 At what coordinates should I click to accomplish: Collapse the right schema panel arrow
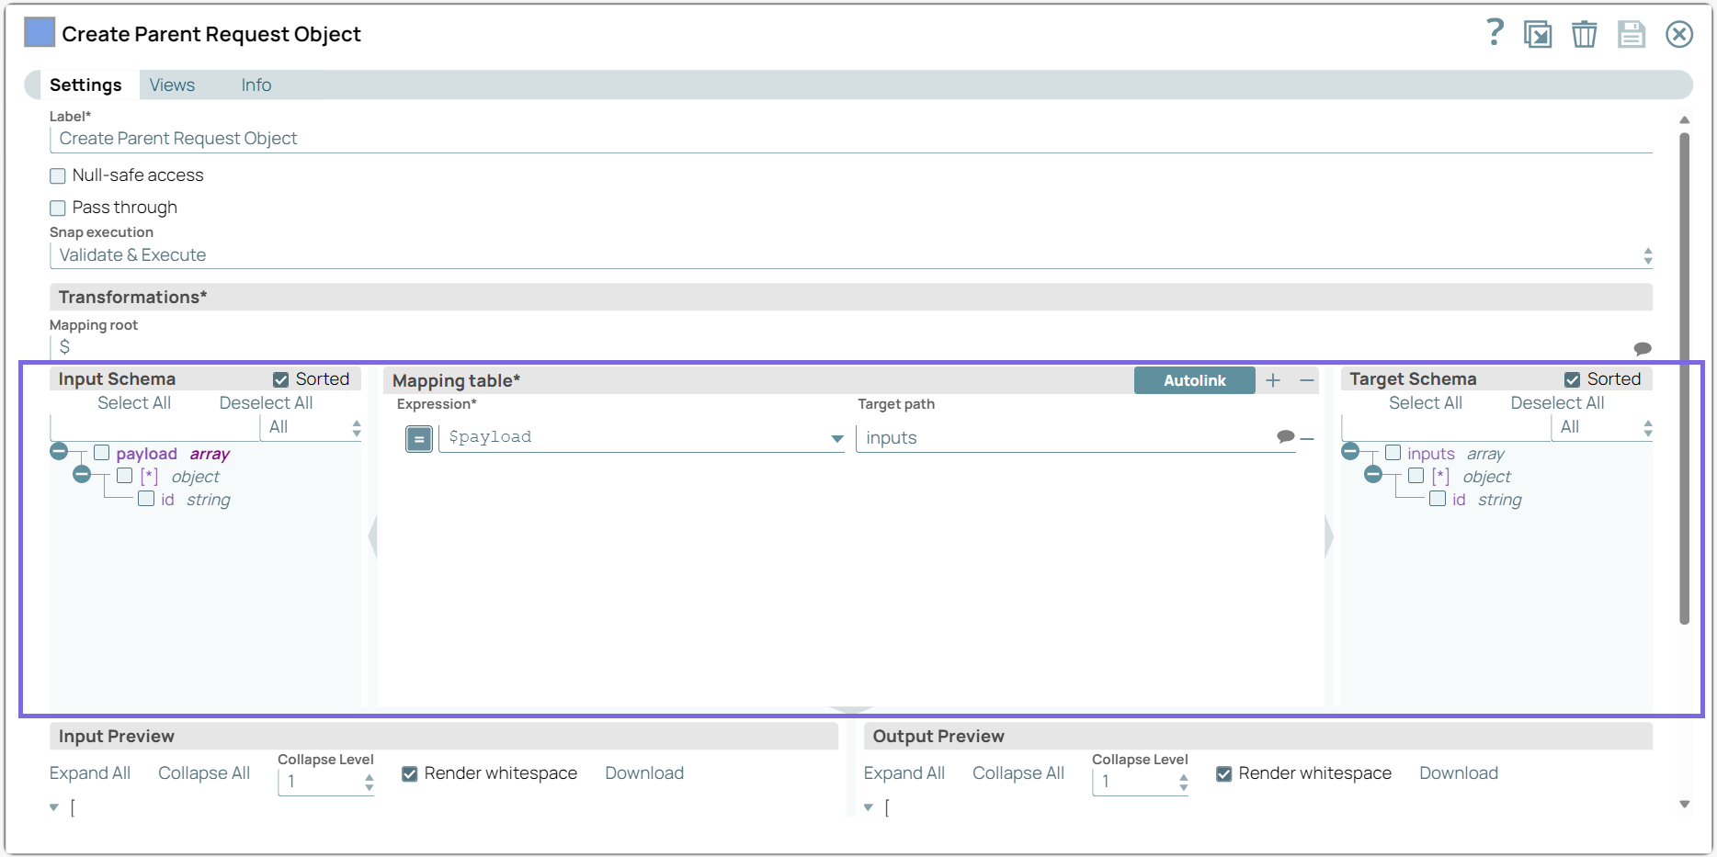(x=1329, y=537)
